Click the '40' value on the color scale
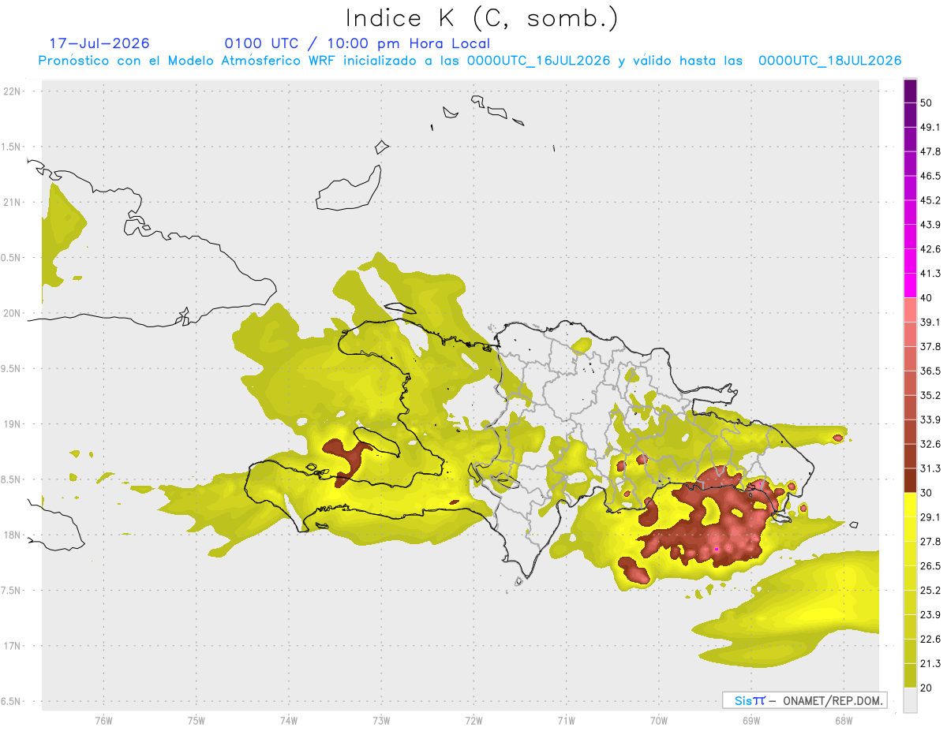This screenshot has height=731, width=947. click(x=926, y=298)
